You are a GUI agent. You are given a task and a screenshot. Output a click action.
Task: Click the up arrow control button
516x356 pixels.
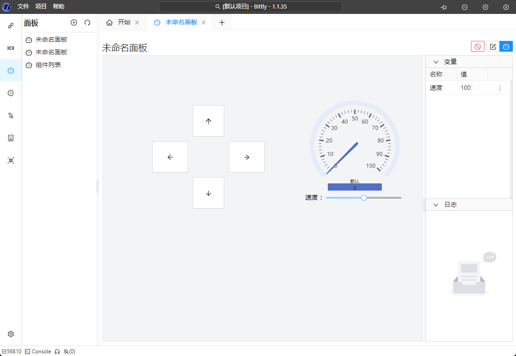(x=208, y=121)
